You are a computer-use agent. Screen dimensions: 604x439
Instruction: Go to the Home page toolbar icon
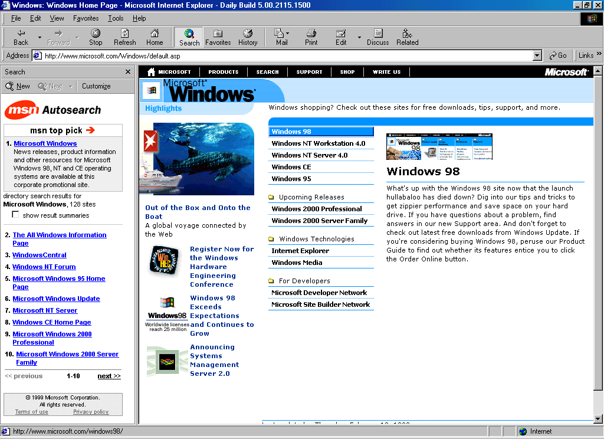155,37
